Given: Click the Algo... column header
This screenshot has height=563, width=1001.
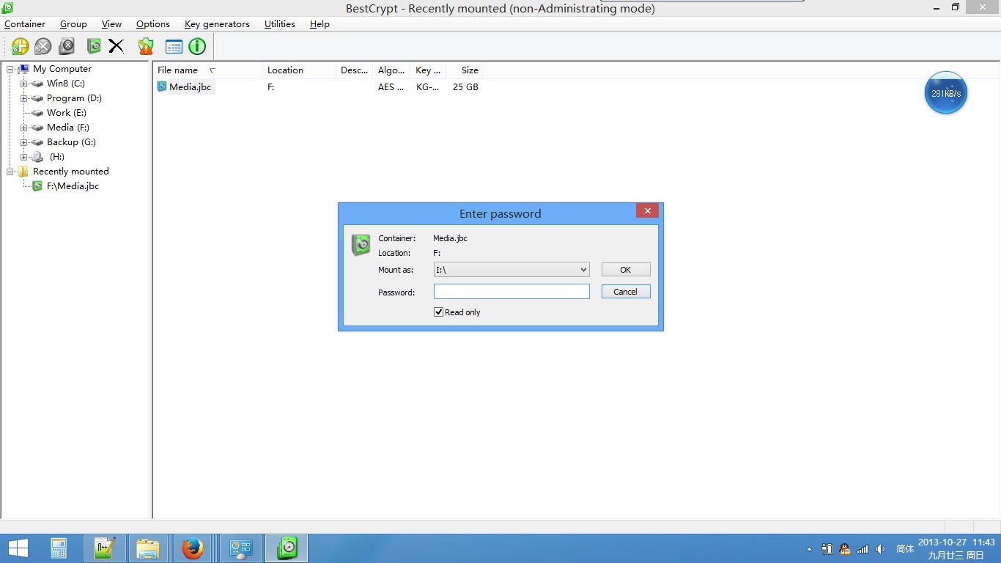Looking at the screenshot, I should [x=391, y=70].
